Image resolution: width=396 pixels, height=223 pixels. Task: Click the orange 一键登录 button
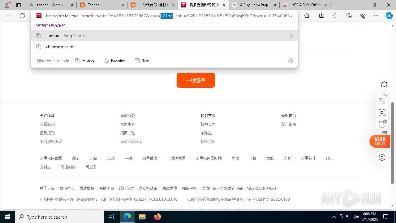click(196, 80)
